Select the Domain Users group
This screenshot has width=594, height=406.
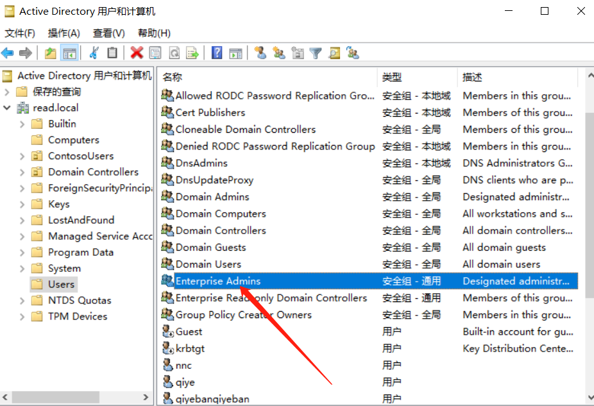[x=208, y=264]
